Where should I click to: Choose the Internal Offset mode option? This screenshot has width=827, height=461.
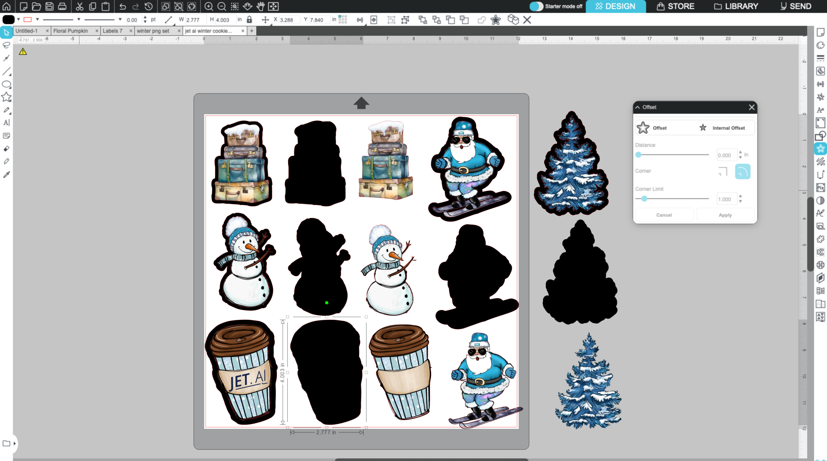pyautogui.click(x=722, y=128)
